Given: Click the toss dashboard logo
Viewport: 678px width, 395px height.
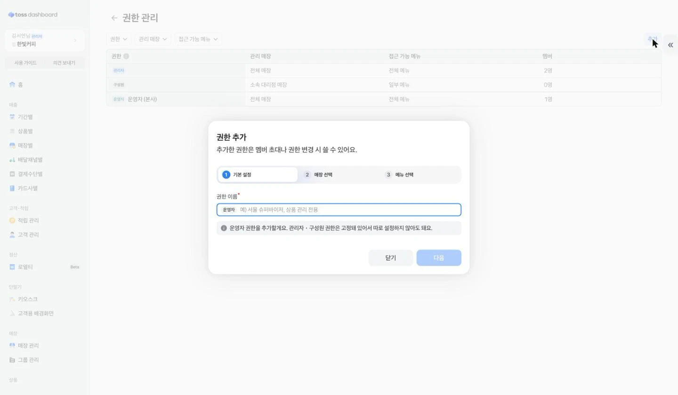Looking at the screenshot, I should tap(33, 15).
